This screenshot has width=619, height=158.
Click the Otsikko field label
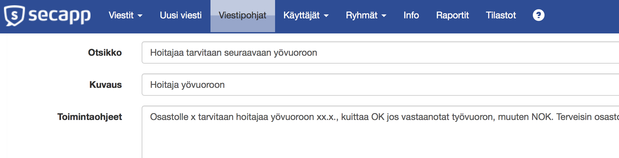105,52
